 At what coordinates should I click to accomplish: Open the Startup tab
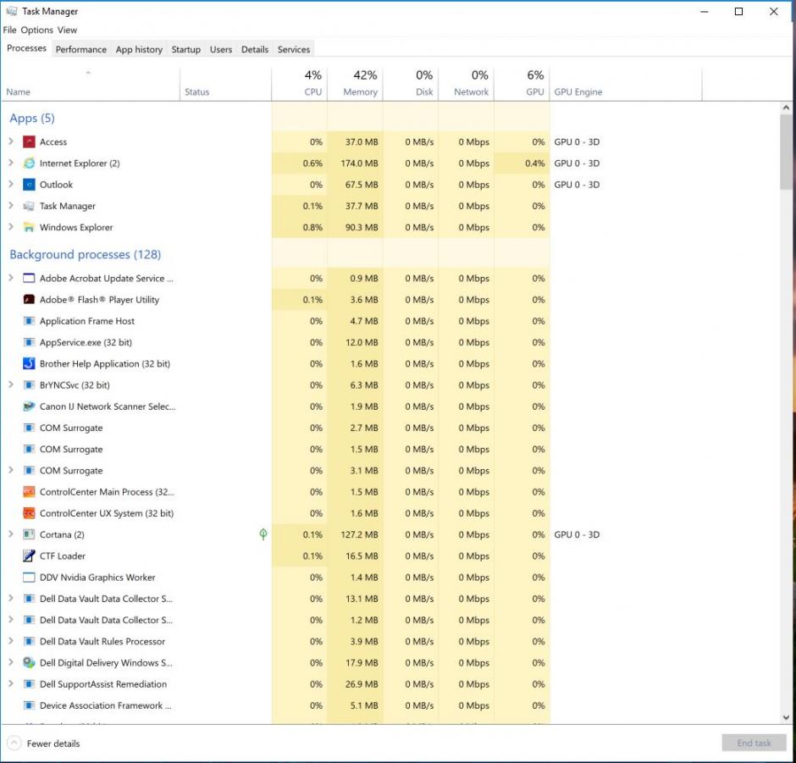[x=185, y=49]
